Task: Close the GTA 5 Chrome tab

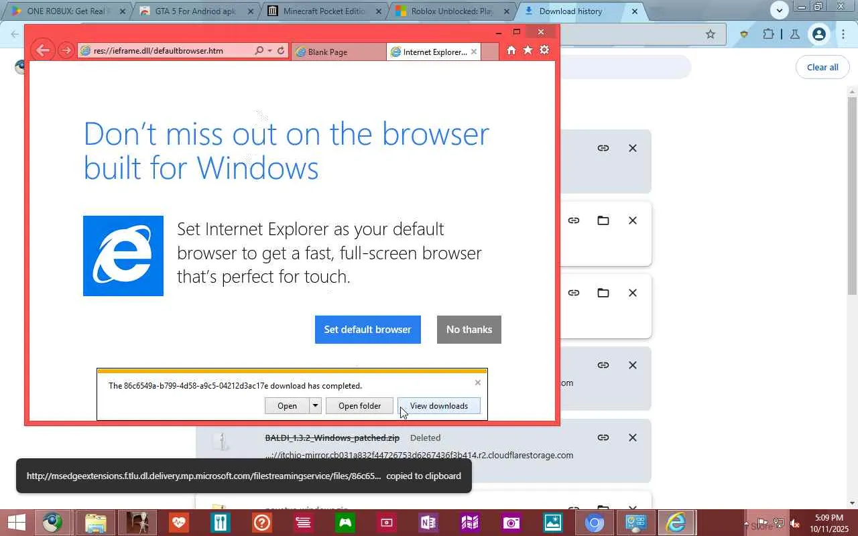Action: point(251,11)
